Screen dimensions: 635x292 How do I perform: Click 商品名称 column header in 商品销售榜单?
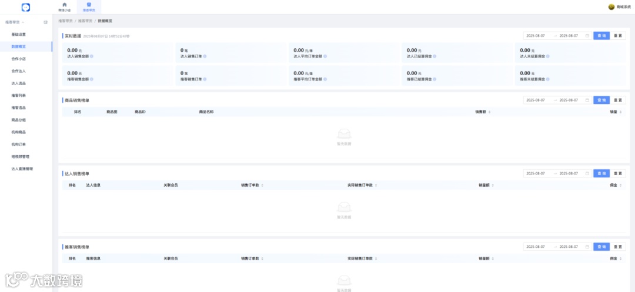(x=206, y=112)
